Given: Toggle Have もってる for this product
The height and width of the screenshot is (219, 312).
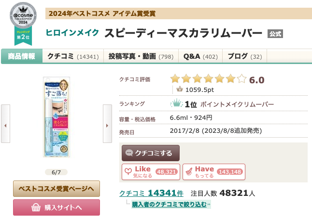Looking at the screenshot, I should pos(213,171).
